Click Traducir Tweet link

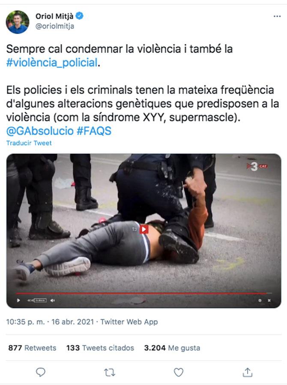[x=29, y=143]
